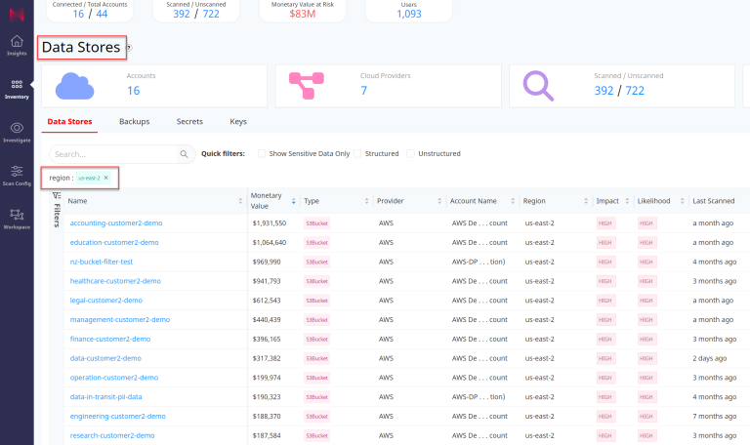Remove the us-east-2 region filter tag
This screenshot has width=750, height=445.
[x=105, y=179]
